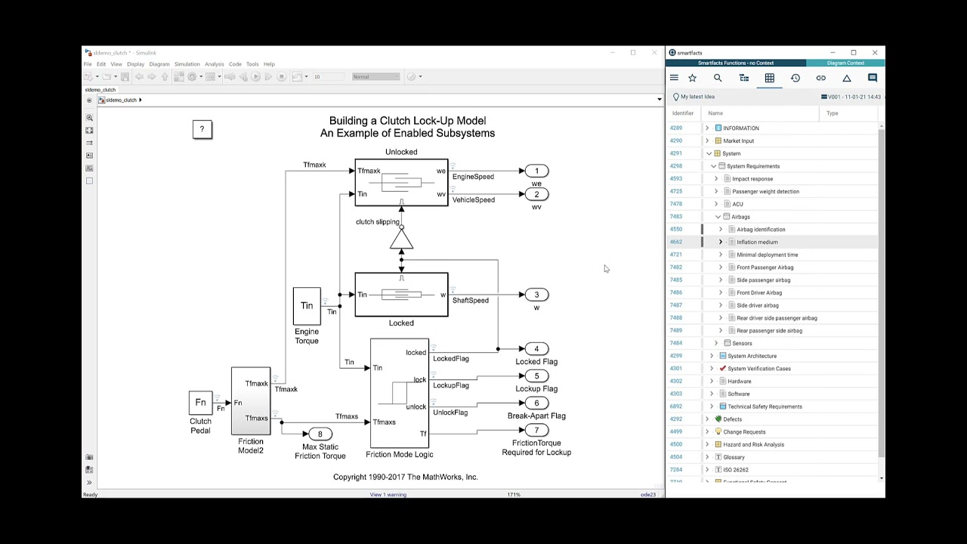This screenshot has height=544, width=967.
Task: Click the V001 - 11-01-21 14:43 version
Action: [854, 97]
